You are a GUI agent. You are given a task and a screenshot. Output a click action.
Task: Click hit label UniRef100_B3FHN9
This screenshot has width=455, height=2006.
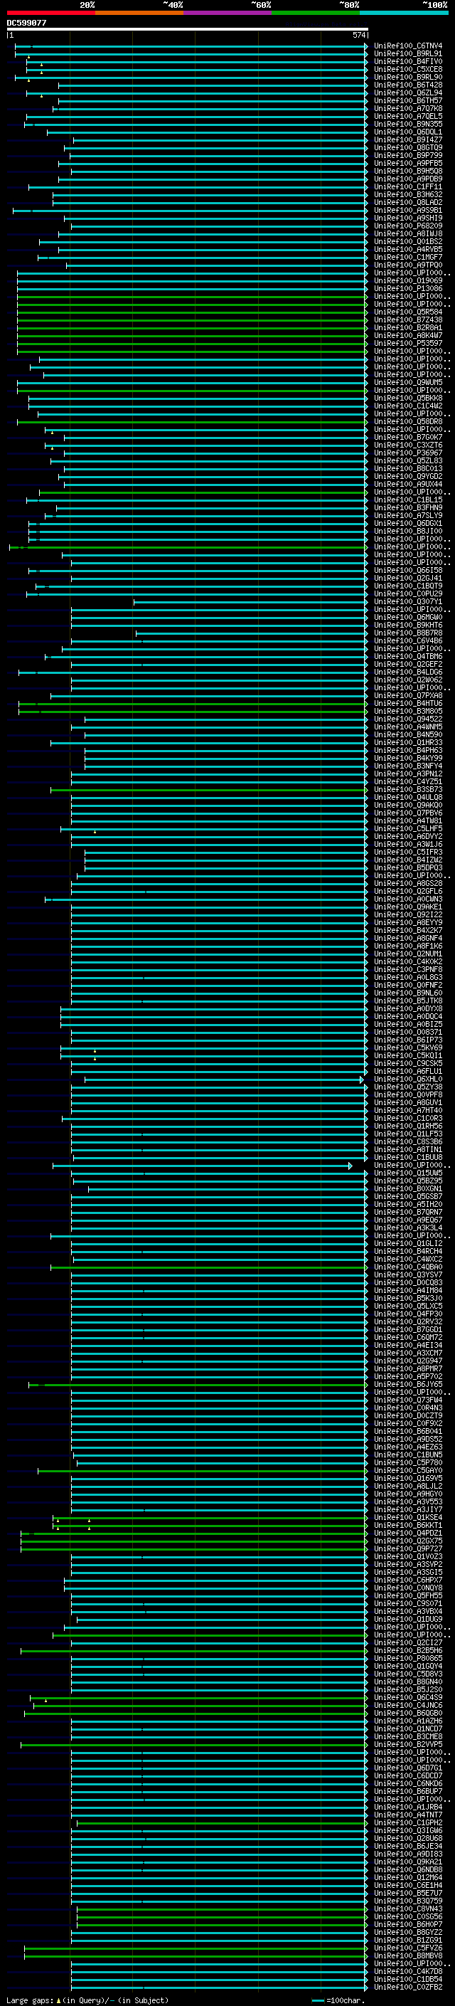pyautogui.click(x=408, y=508)
